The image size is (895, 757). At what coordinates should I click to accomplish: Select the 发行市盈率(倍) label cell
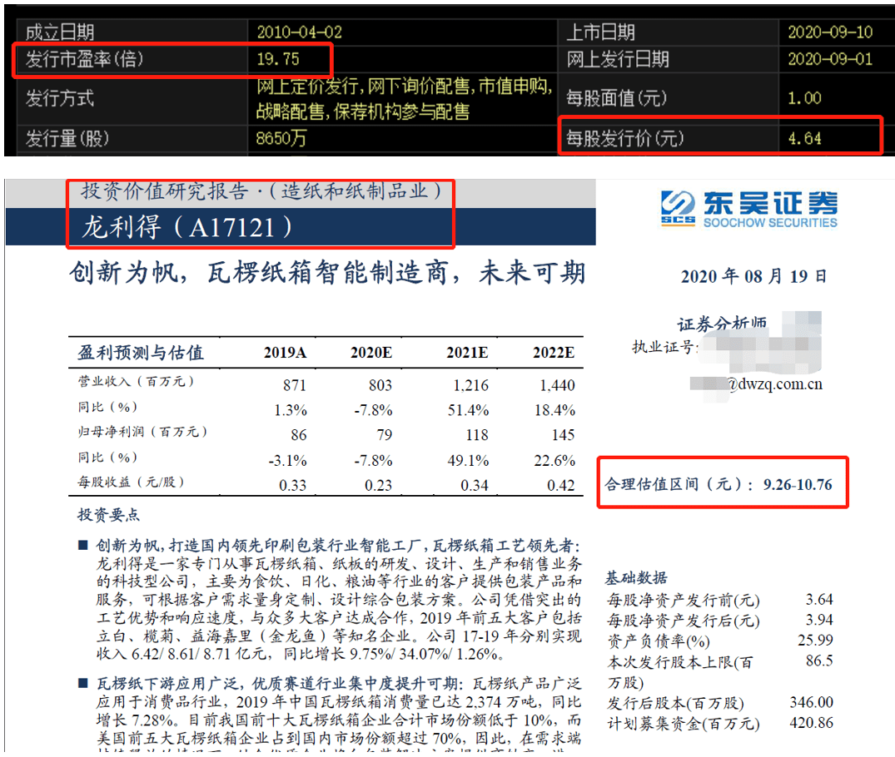tap(132, 59)
